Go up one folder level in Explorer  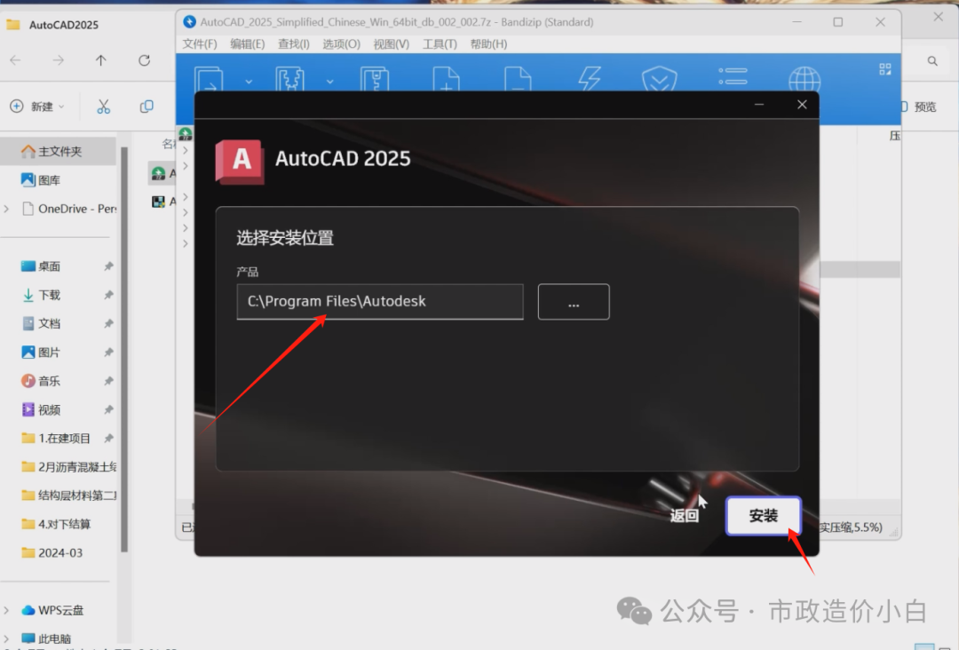click(101, 59)
